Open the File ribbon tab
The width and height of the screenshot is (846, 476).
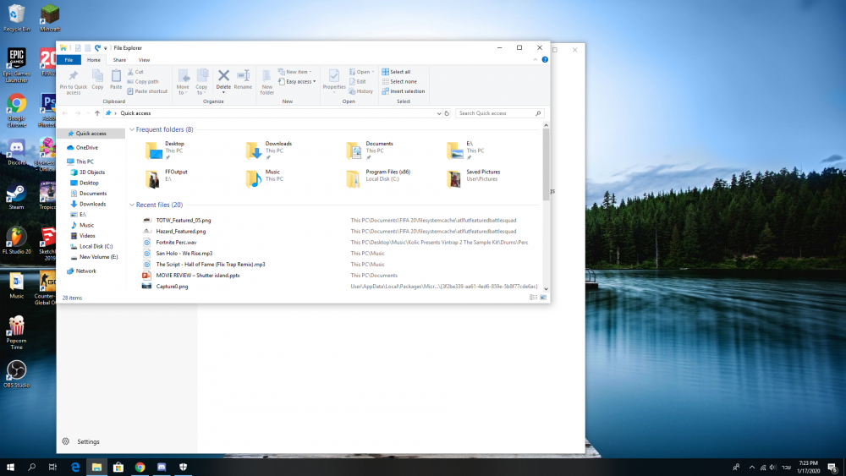point(69,60)
